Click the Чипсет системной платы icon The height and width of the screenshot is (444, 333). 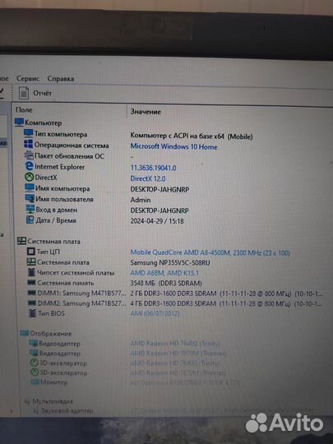pos(32,272)
